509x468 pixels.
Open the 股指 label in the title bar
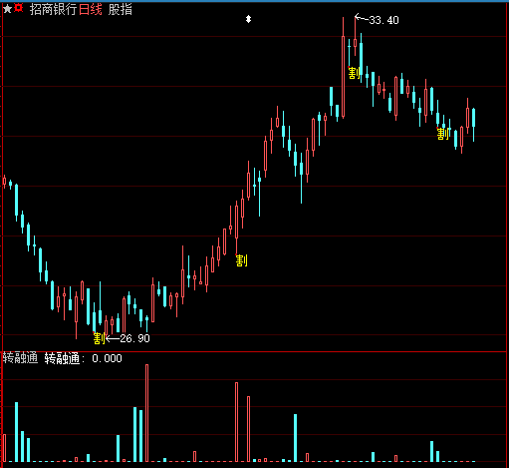coord(121,9)
